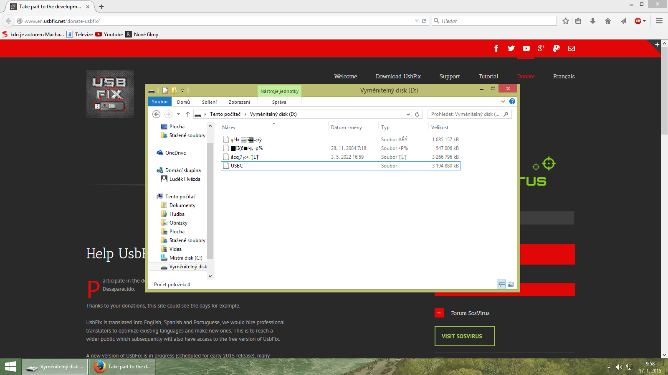The width and height of the screenshot is (668, 375).
Task: Open the Google Plus icon in header
Action: point(541,48)
